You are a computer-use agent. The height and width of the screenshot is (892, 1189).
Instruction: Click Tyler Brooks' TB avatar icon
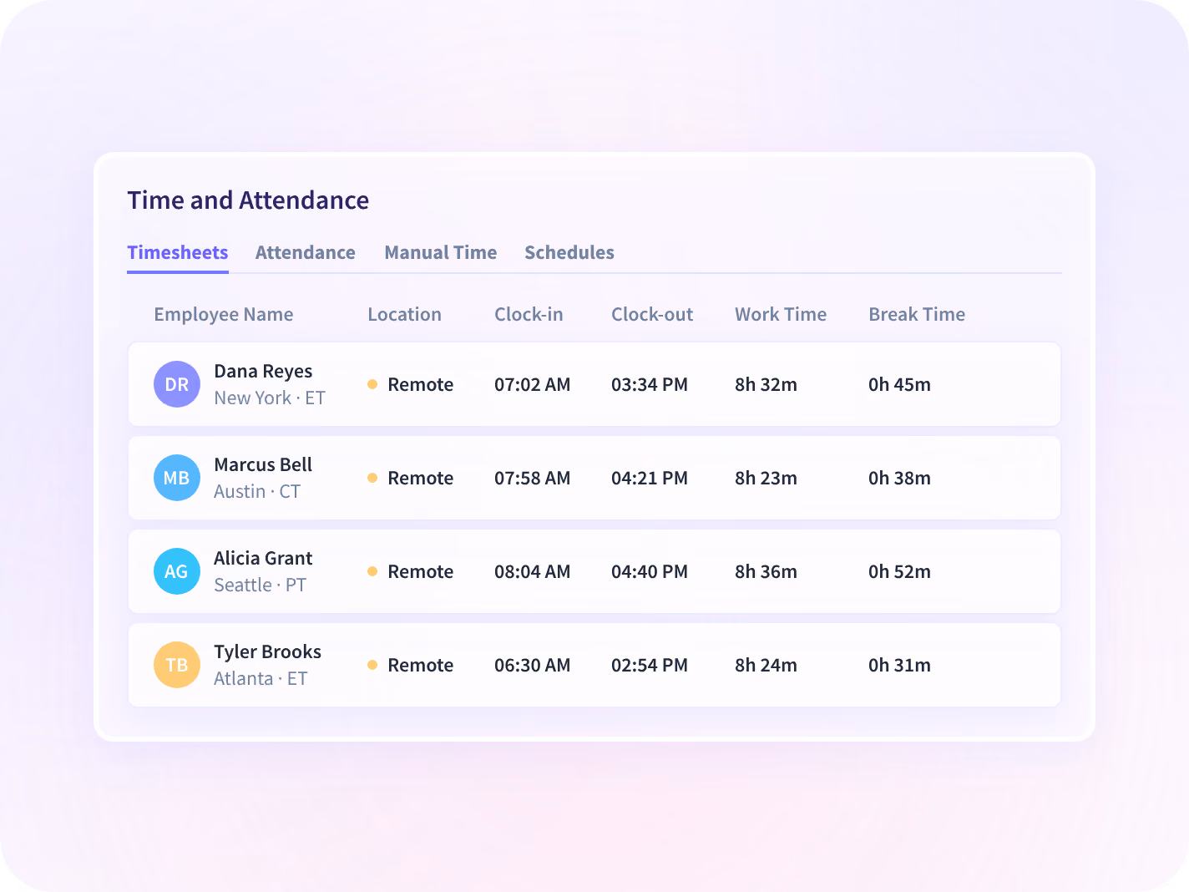click(x=177, y=665)
